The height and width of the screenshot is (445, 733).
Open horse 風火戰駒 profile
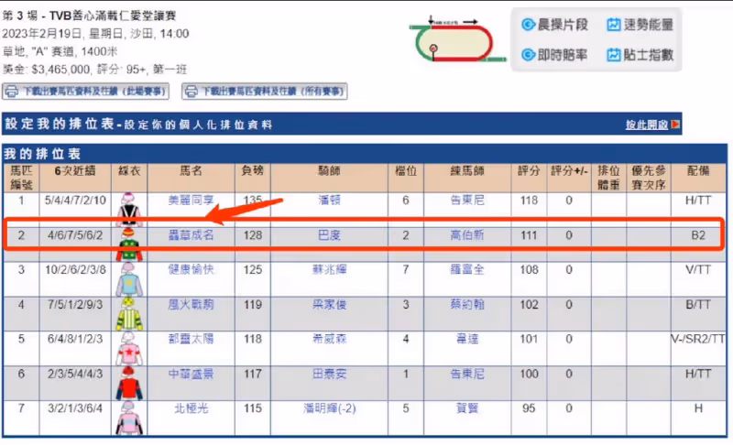click(191, 304)
